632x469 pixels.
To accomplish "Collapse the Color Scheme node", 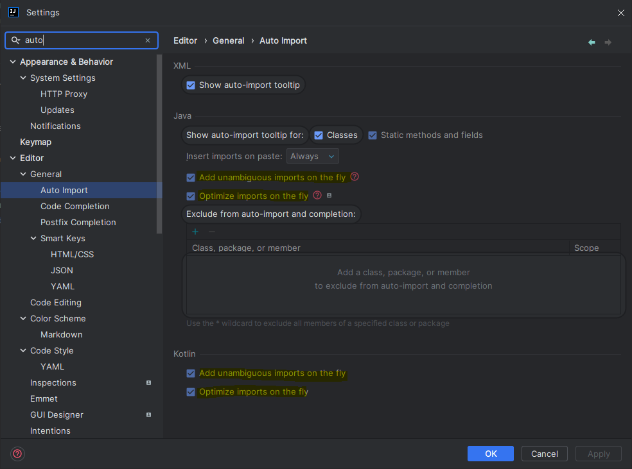I will pyautogui.click(x=23, y=318).
